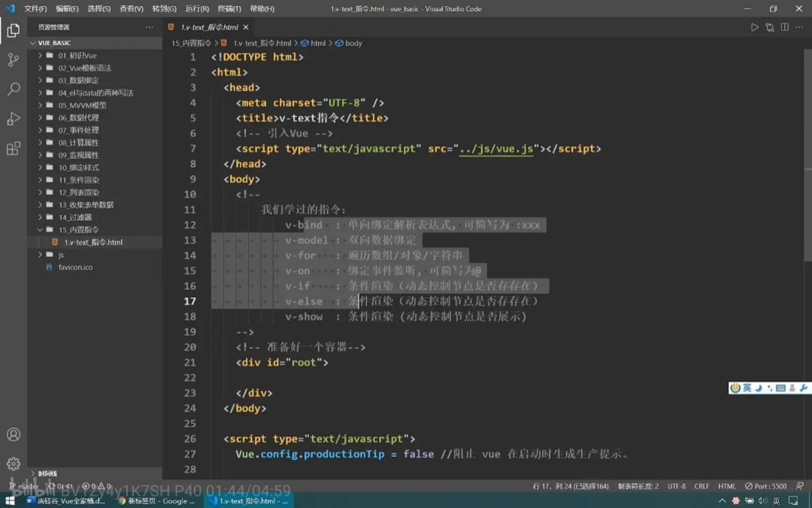Viewport: 812px width, 508px height.
Task: Click the Run file play icon
Action: pos(754,27)
